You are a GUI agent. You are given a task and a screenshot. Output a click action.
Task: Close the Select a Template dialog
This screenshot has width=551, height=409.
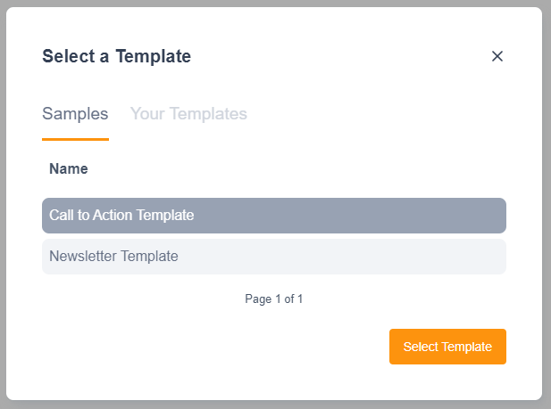[x=497, y=56]
